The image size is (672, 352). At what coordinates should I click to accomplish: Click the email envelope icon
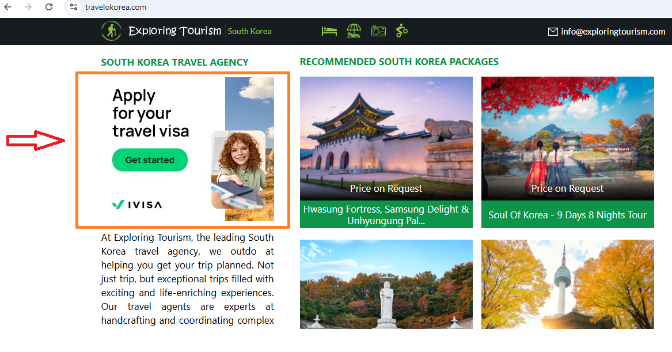(x=553, y=31)
